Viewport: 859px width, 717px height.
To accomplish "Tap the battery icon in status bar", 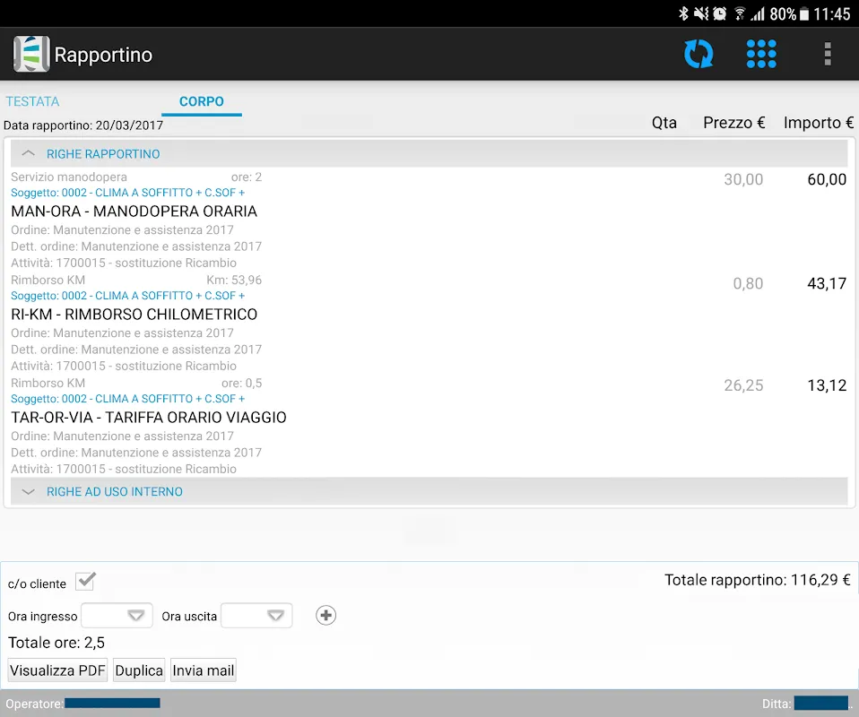I will [805, 13].
